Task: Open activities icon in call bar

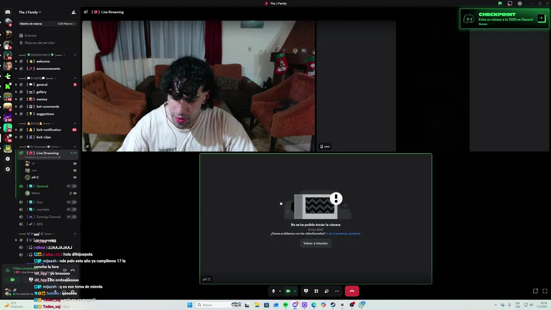Action: [316, 291]
